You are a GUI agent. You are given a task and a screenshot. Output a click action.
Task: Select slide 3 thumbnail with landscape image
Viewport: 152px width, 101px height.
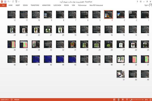click(x=121, y=14)
